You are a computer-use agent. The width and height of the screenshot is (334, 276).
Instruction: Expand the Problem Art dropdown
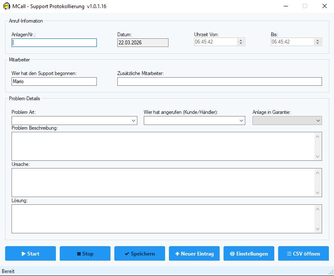(134, 121)
